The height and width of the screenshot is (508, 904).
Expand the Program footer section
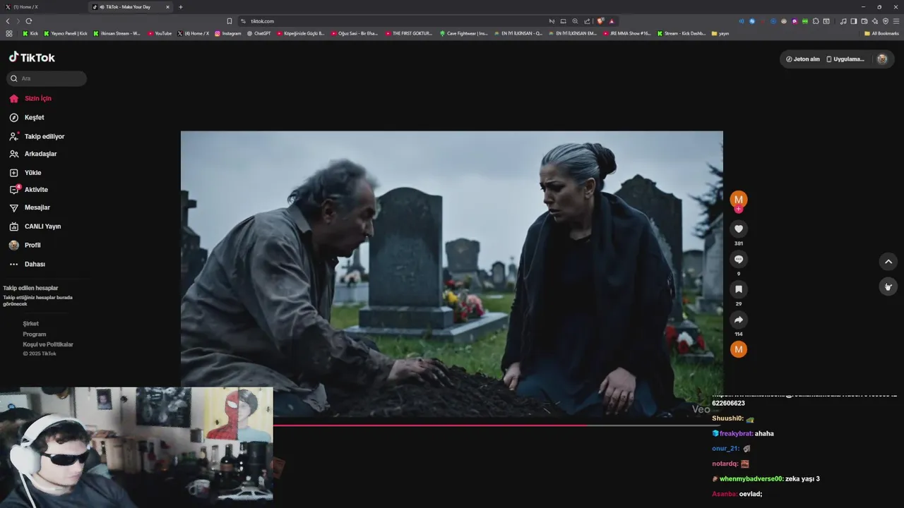[x=34, y=334]
